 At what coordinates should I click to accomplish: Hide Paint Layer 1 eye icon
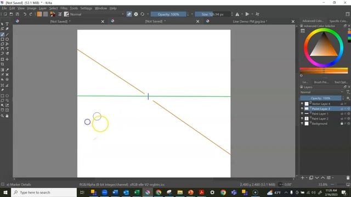click(302, 113)
